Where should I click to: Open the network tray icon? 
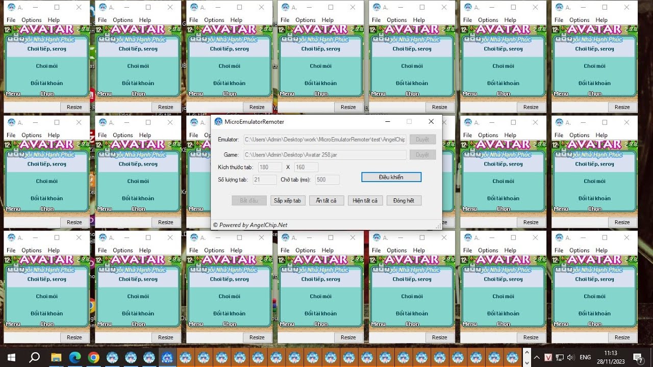(560, 357)
